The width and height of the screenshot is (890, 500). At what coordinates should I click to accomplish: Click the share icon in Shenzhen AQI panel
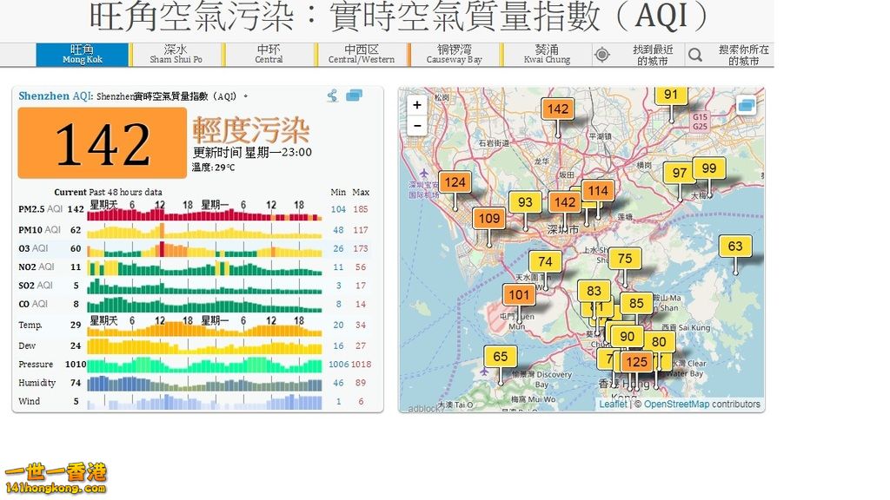pyautogui.click(x=333, y=95)
